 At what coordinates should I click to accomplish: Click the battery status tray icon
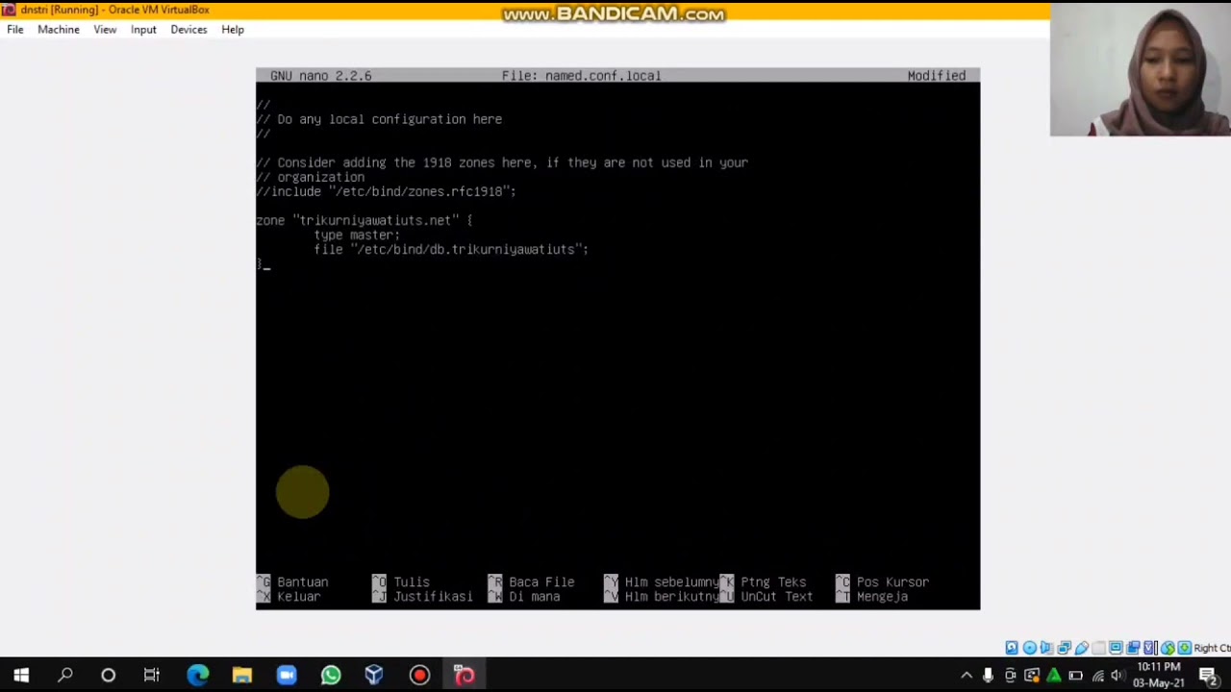tap(1075, 676)
